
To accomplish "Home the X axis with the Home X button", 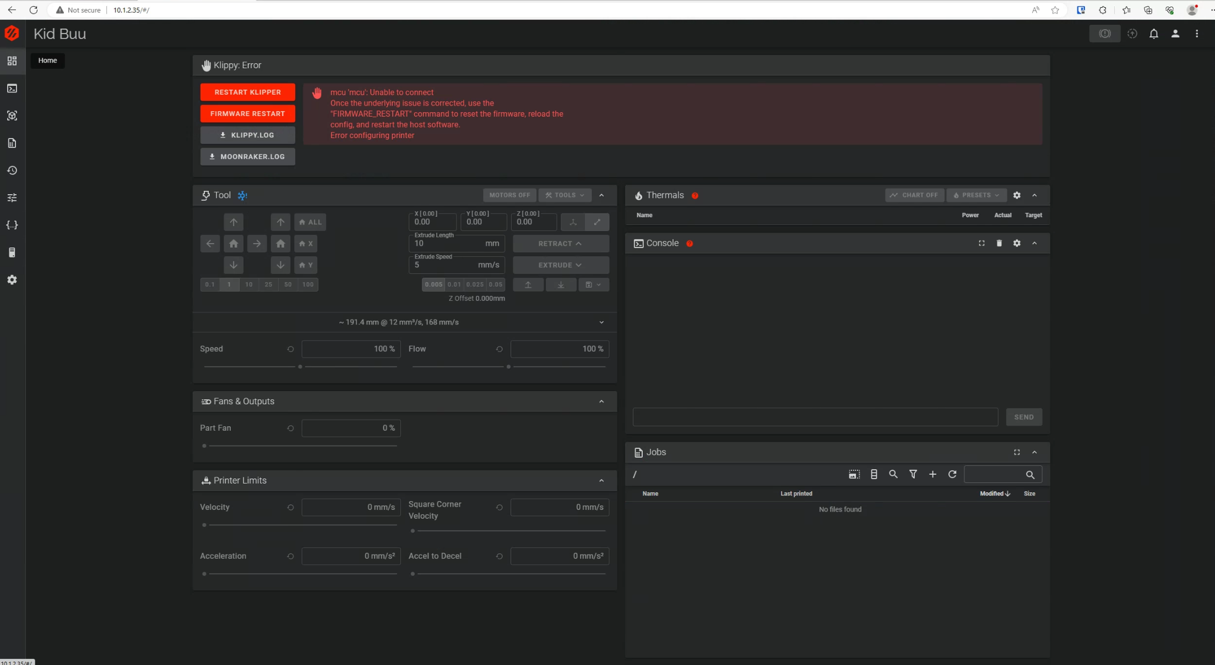I will pos(305,243).
